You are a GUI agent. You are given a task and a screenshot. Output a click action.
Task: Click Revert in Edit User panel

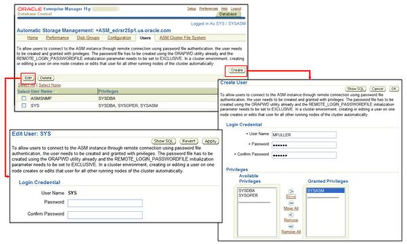coord(189,141)
